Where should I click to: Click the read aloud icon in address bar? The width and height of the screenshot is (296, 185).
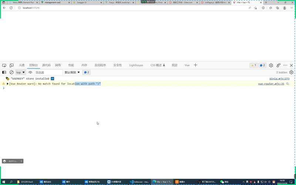pos(249,8)
